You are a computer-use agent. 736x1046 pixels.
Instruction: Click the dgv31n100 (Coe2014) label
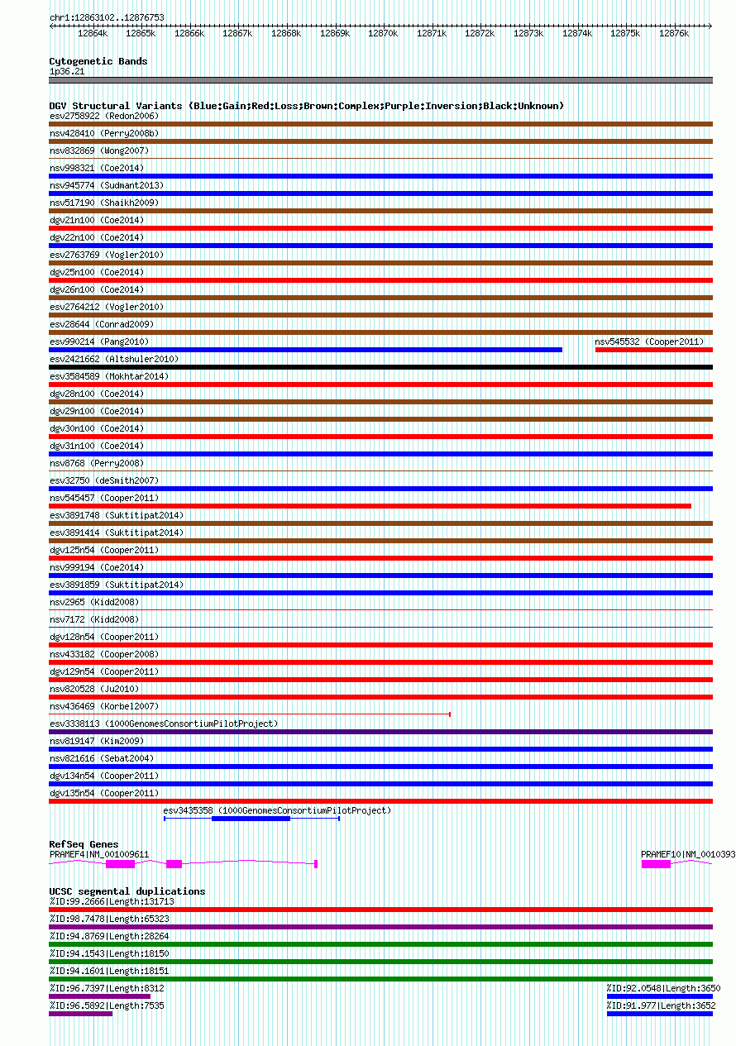(97, 446)
